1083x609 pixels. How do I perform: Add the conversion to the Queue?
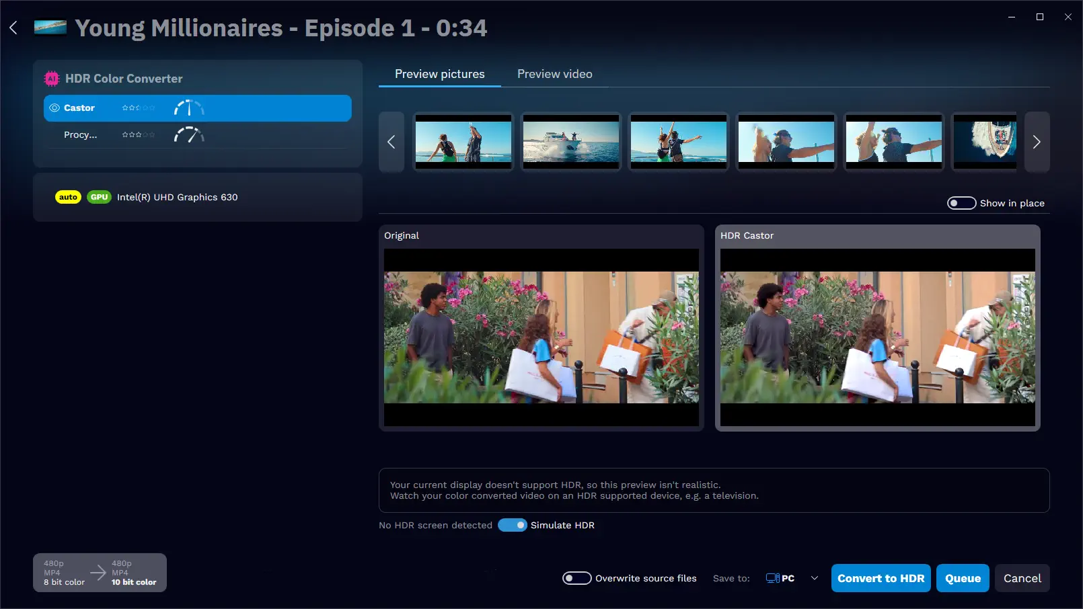962,577
